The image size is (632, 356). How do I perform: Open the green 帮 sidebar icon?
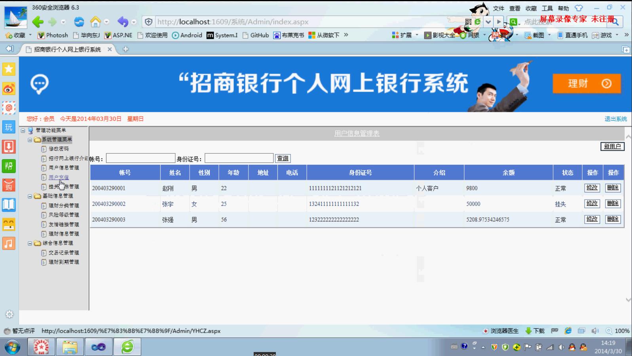tap(9, 166)
